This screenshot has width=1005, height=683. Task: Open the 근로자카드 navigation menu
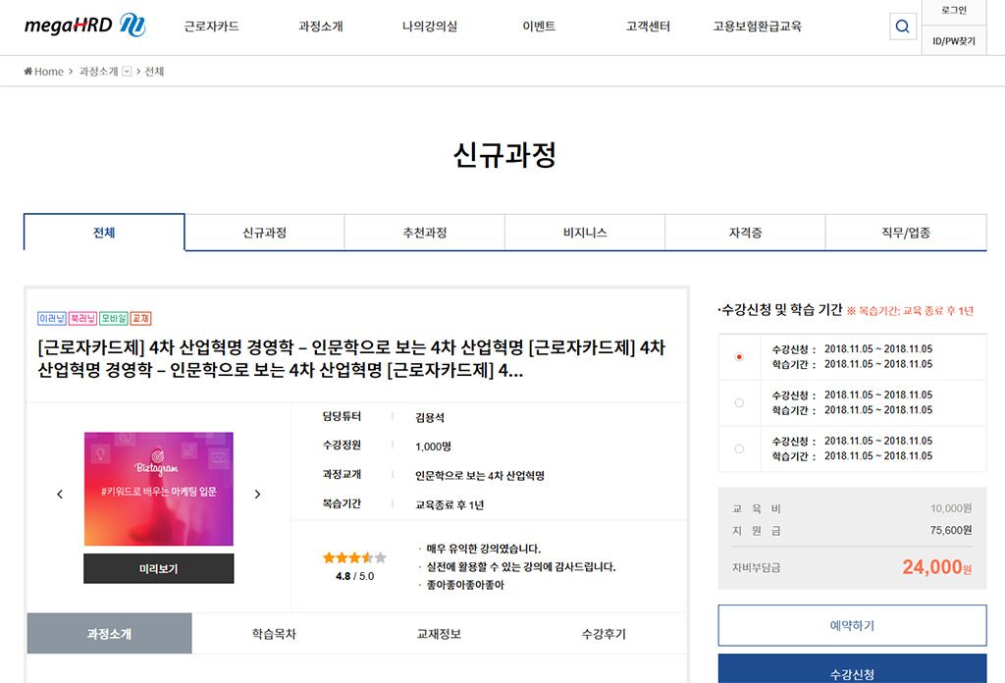pyautogui.click(x=211, y=26)
